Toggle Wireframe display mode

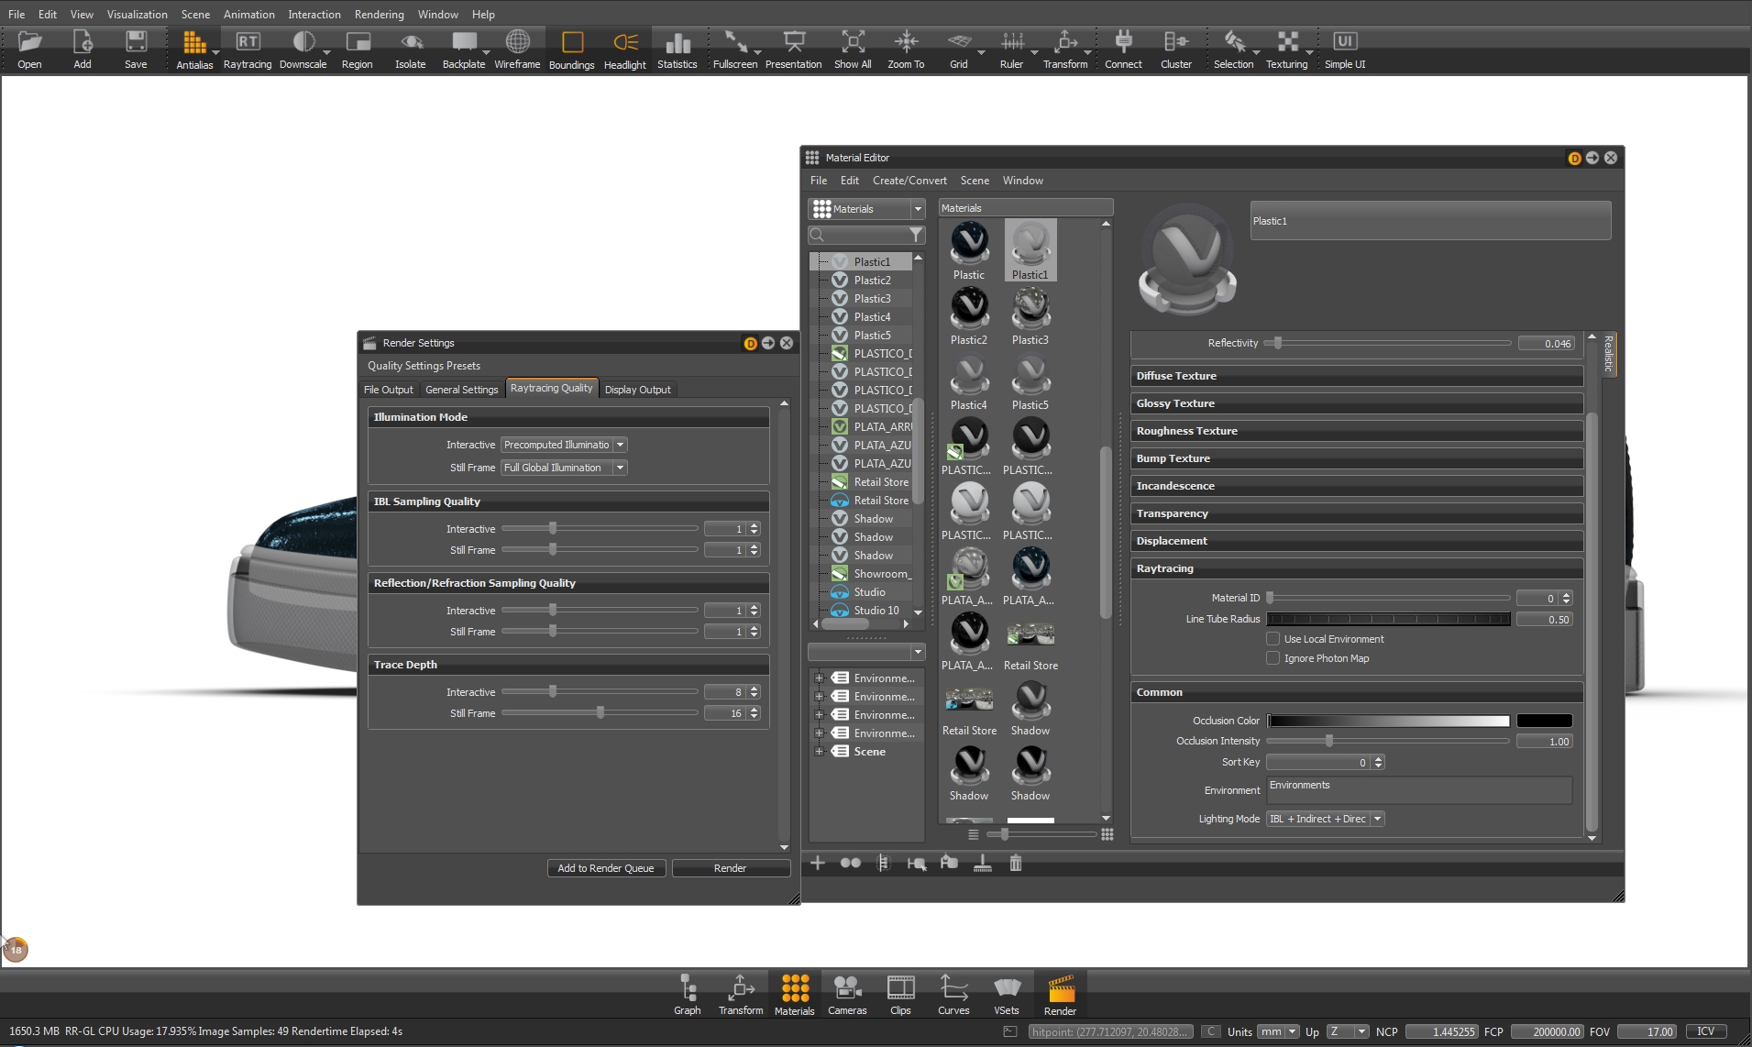517,49
